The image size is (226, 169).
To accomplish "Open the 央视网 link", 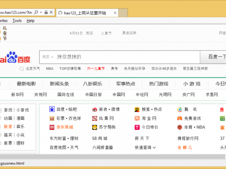I will 41,95.
